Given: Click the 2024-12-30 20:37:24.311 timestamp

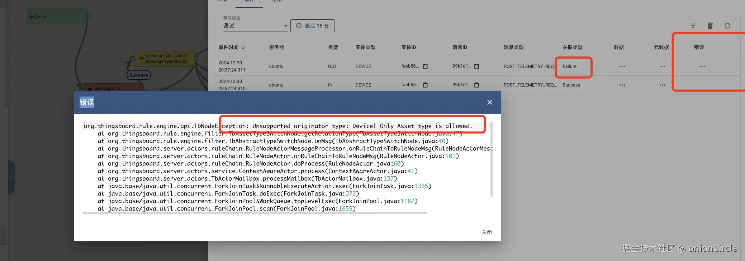Looking at the screenshot, I should pyautogui.click(x=232, y=67).
